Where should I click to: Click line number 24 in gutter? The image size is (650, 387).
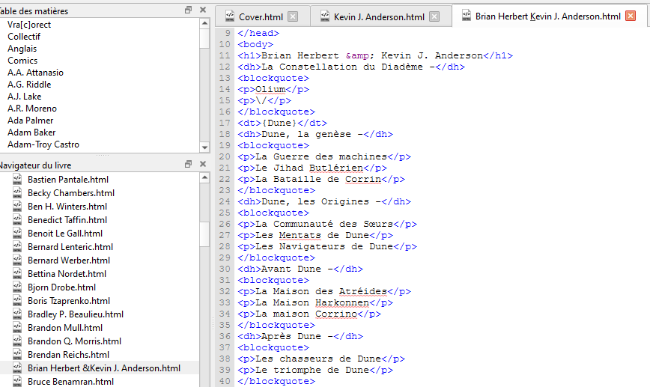click(225, 201)
